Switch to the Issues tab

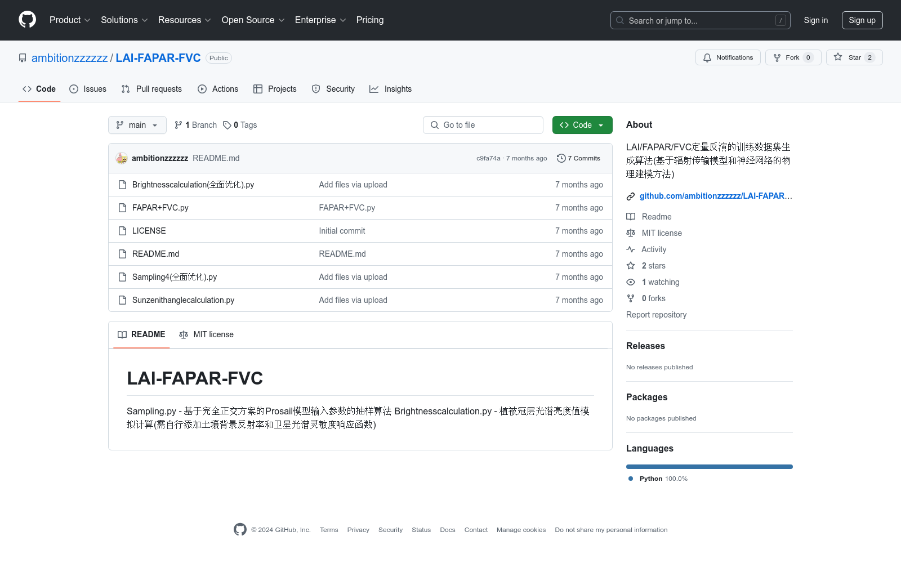tap(88, 89)
